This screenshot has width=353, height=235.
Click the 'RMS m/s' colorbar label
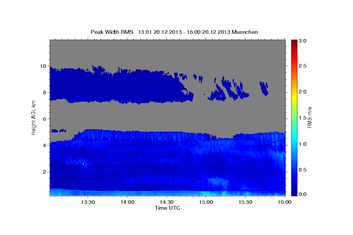click(309, 117)
